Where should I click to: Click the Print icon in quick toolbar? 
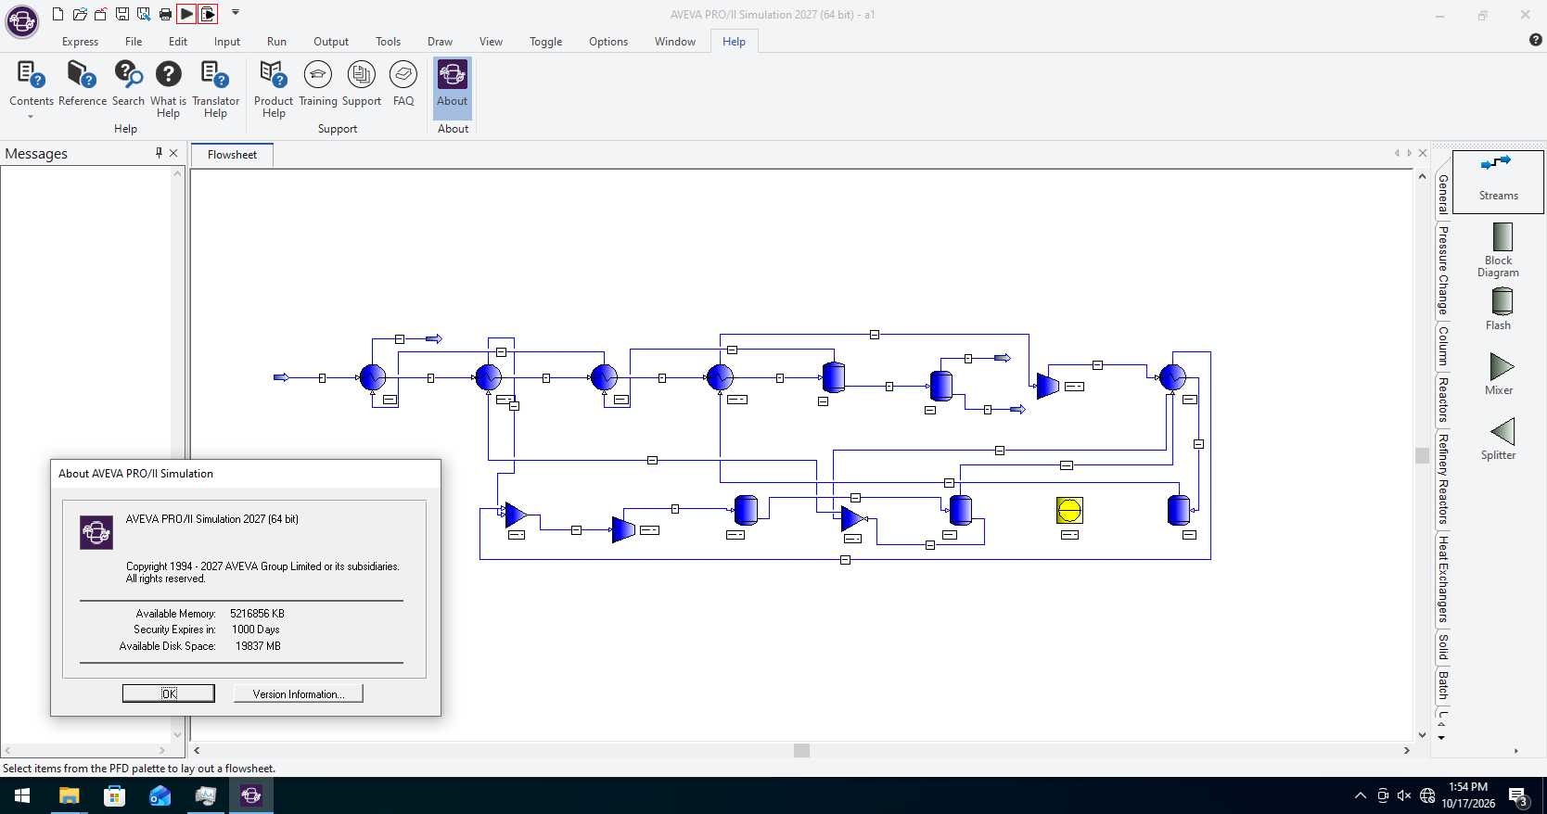coord(165,14)
